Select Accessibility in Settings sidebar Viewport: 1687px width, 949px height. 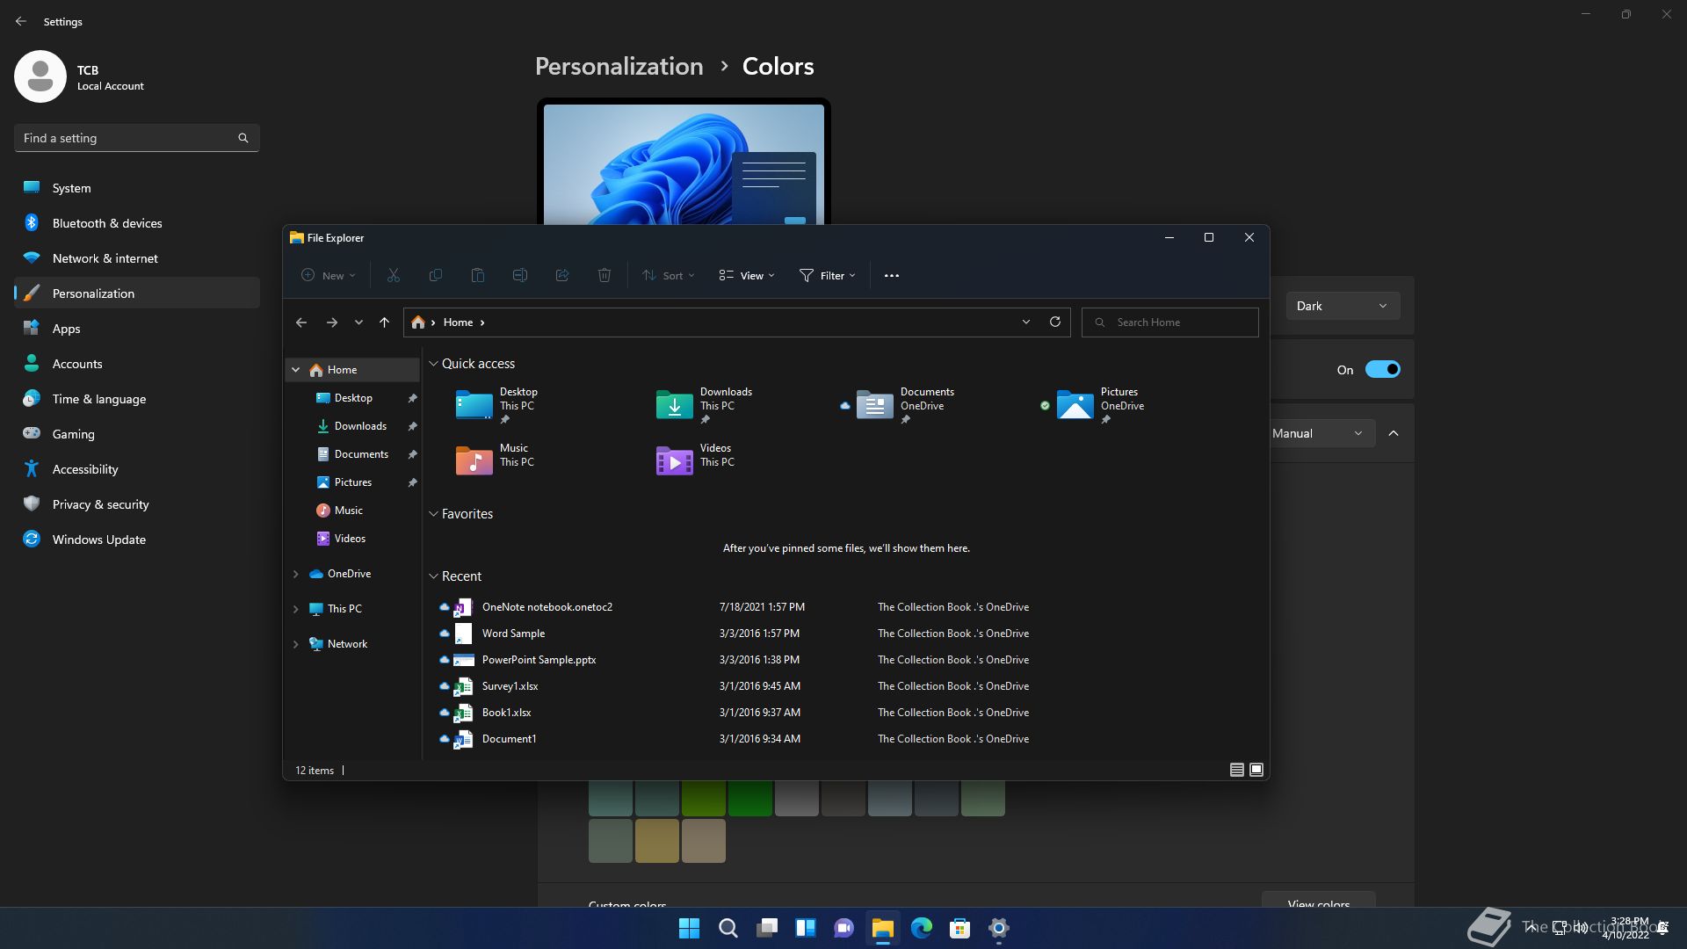click(137, 469)
